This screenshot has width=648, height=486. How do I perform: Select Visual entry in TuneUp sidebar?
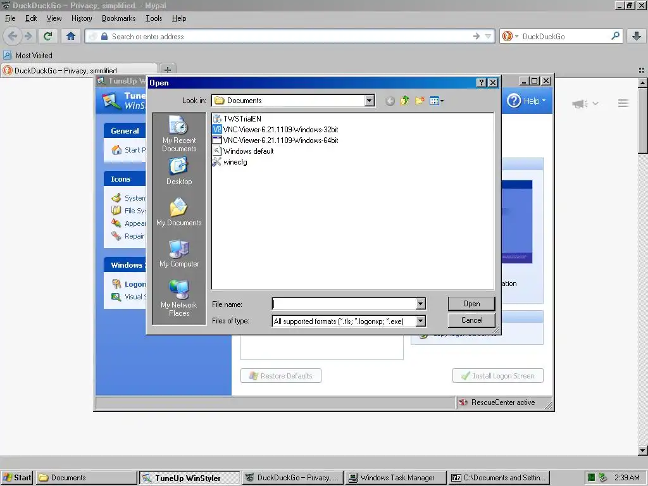point(128,297)
